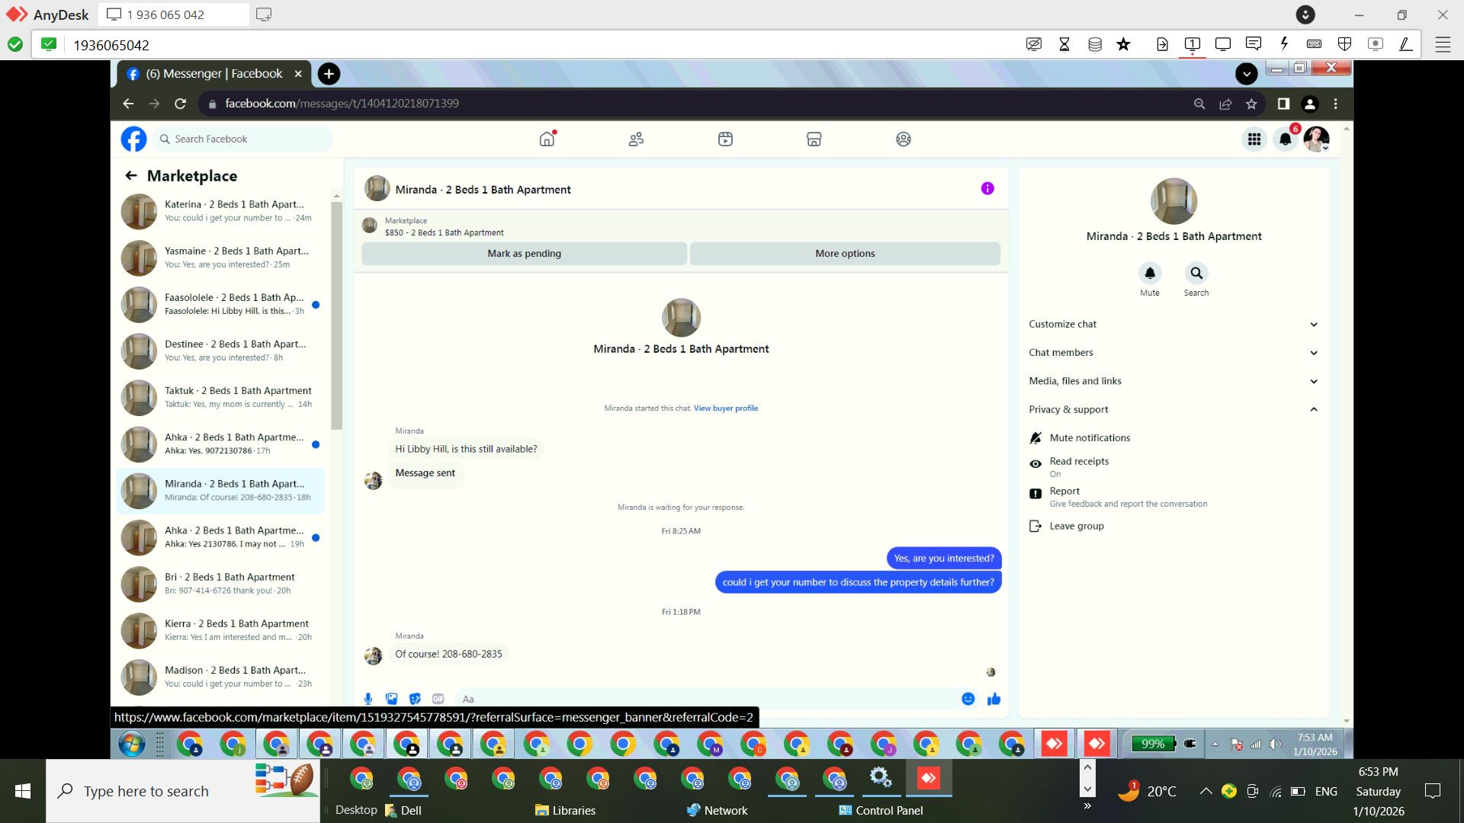Switch to Messenger Facebook browser tab
Image resolution: width=1464 pixels, height=823 pixels.
pos(213,74)
